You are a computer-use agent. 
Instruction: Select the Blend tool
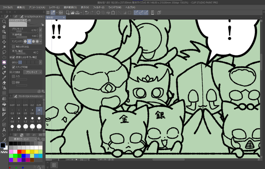(x=4, y=99)
